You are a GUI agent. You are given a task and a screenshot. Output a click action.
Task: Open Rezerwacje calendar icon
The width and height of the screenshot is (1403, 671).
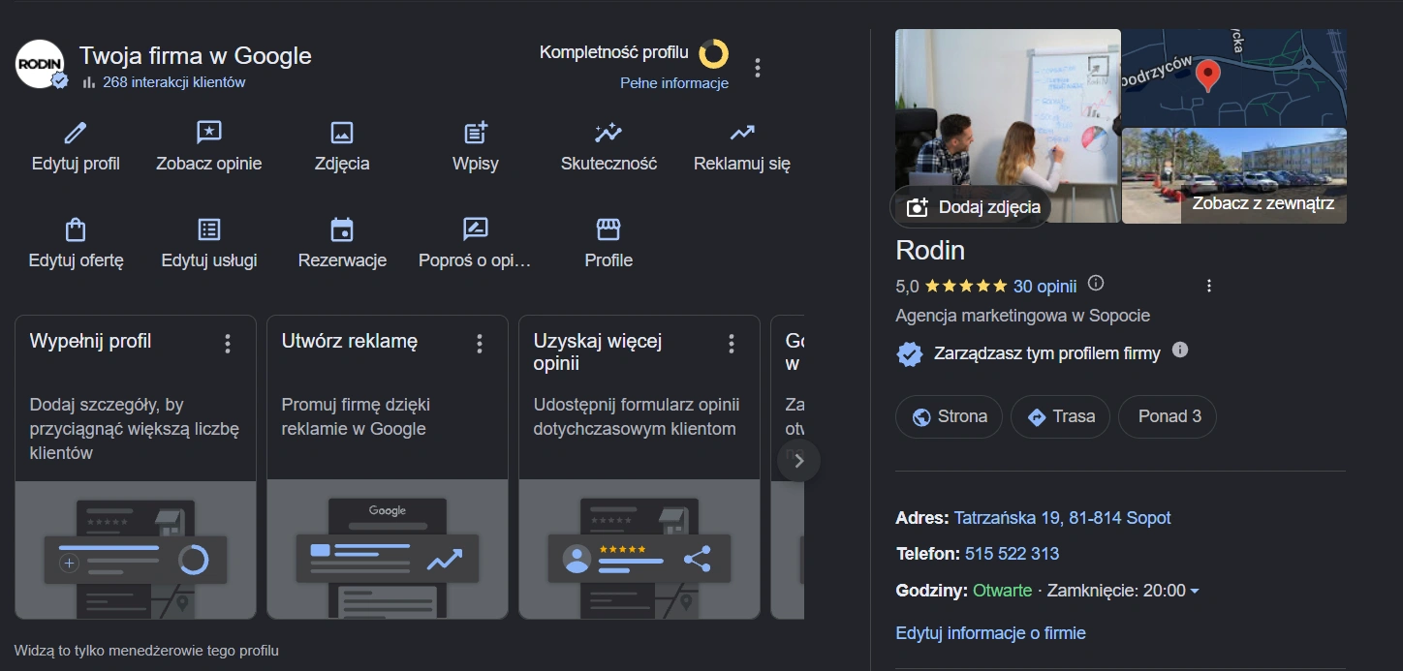(x=342, y=229)
